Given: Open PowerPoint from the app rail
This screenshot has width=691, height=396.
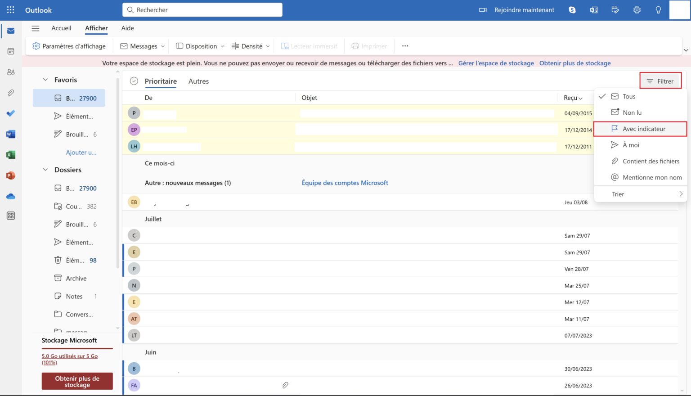Looking at the screenshot, I should click(x=10, y=175).
